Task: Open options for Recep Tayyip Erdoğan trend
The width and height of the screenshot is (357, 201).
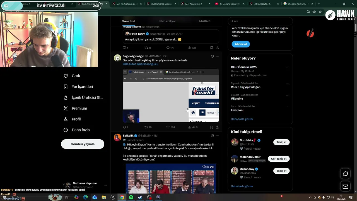Action: click(x=288, y=84)
